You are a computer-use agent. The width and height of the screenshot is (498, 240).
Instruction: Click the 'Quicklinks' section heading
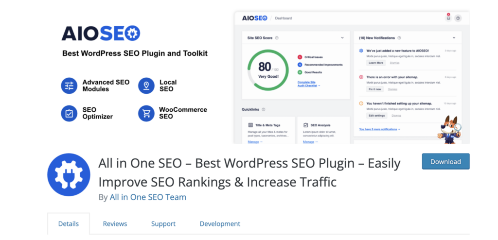click(250, 109)
